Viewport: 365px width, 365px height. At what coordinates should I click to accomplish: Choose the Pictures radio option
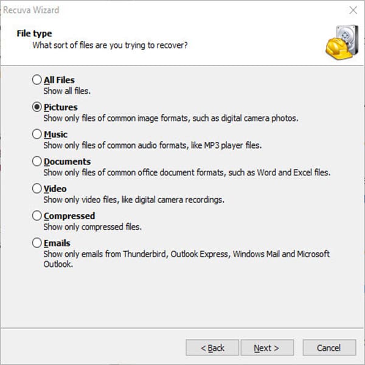(x=36, y=108)
